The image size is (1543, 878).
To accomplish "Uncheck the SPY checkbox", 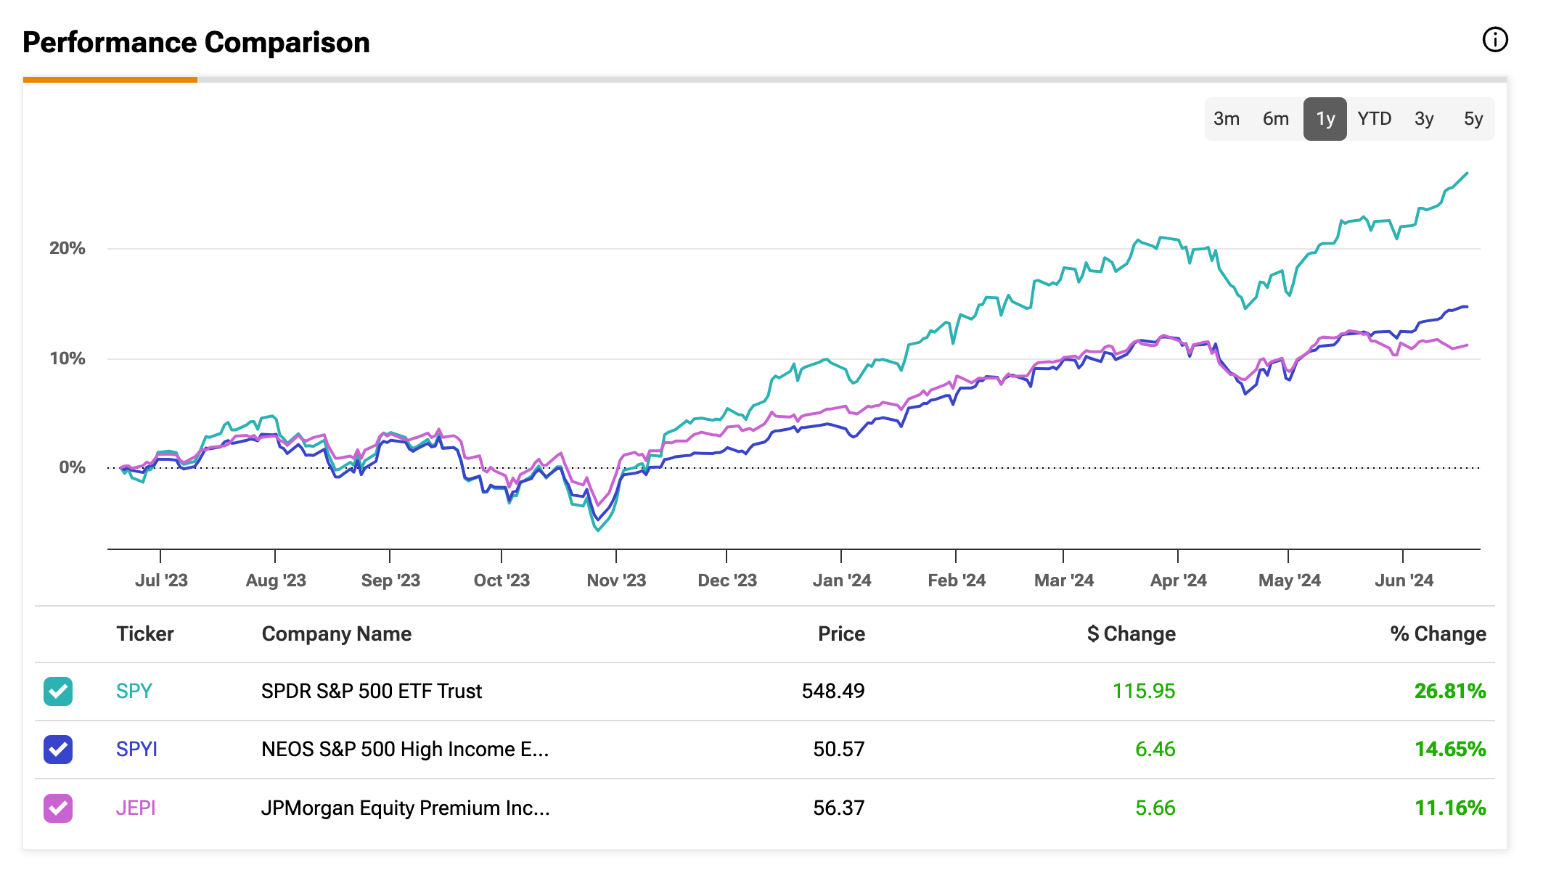I will click(58, 692).
